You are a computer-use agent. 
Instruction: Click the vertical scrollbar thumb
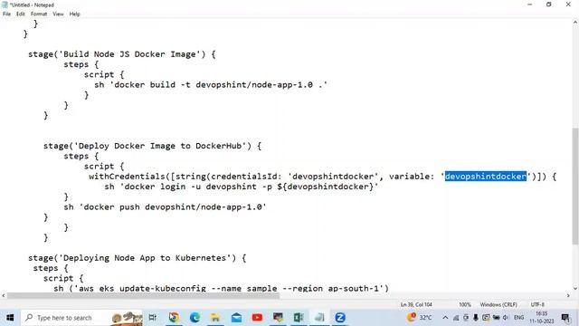[x=575, y=187]
